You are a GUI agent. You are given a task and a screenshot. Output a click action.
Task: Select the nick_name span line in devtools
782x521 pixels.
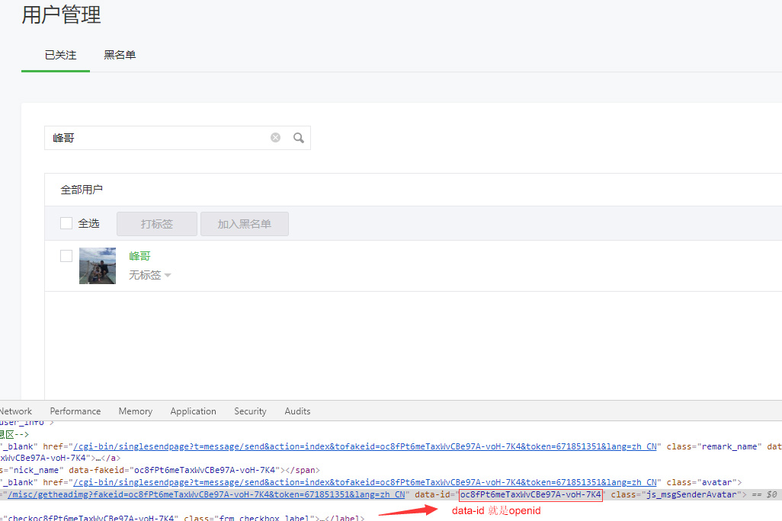tap(160, 470)
